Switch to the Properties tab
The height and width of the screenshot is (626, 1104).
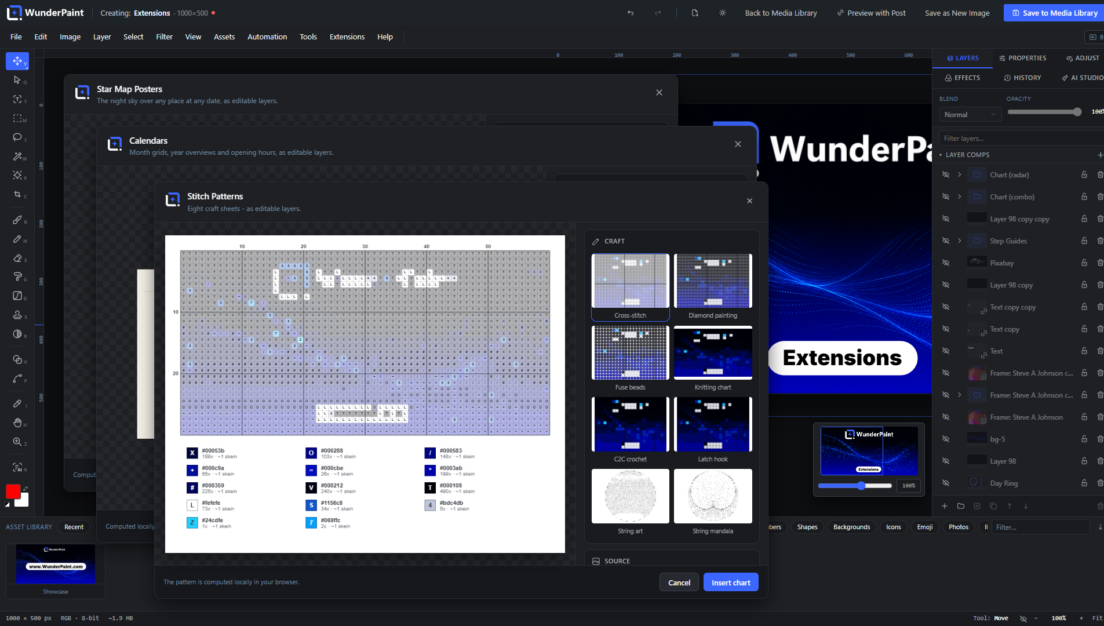click(x=1022, y=58)
